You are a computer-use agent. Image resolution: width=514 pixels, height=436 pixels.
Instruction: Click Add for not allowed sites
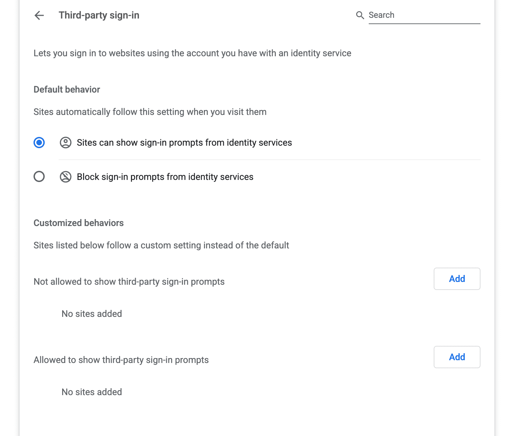coord(457,279)
